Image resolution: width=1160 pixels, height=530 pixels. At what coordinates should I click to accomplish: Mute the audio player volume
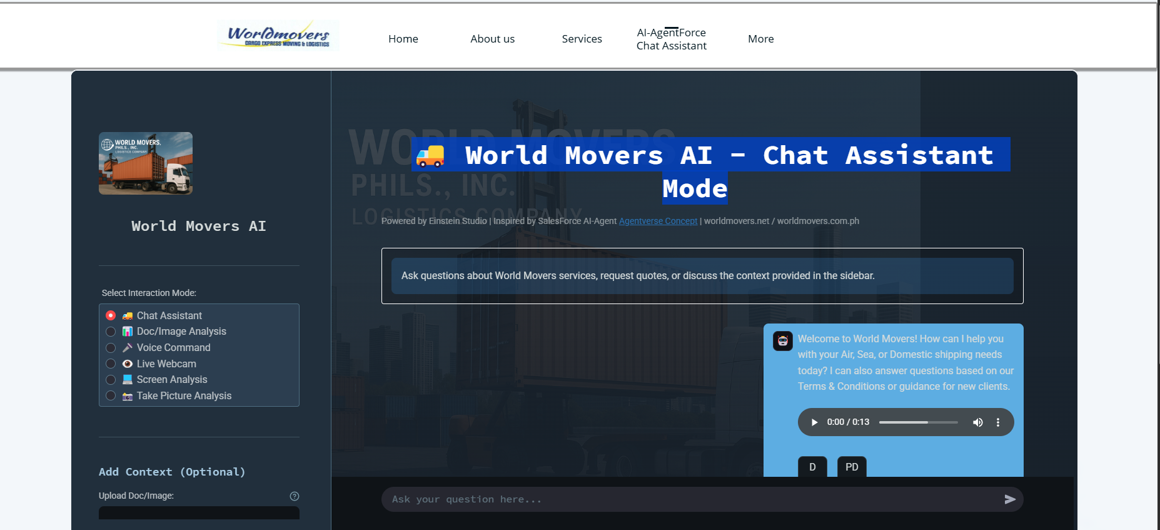coord(977,422)
